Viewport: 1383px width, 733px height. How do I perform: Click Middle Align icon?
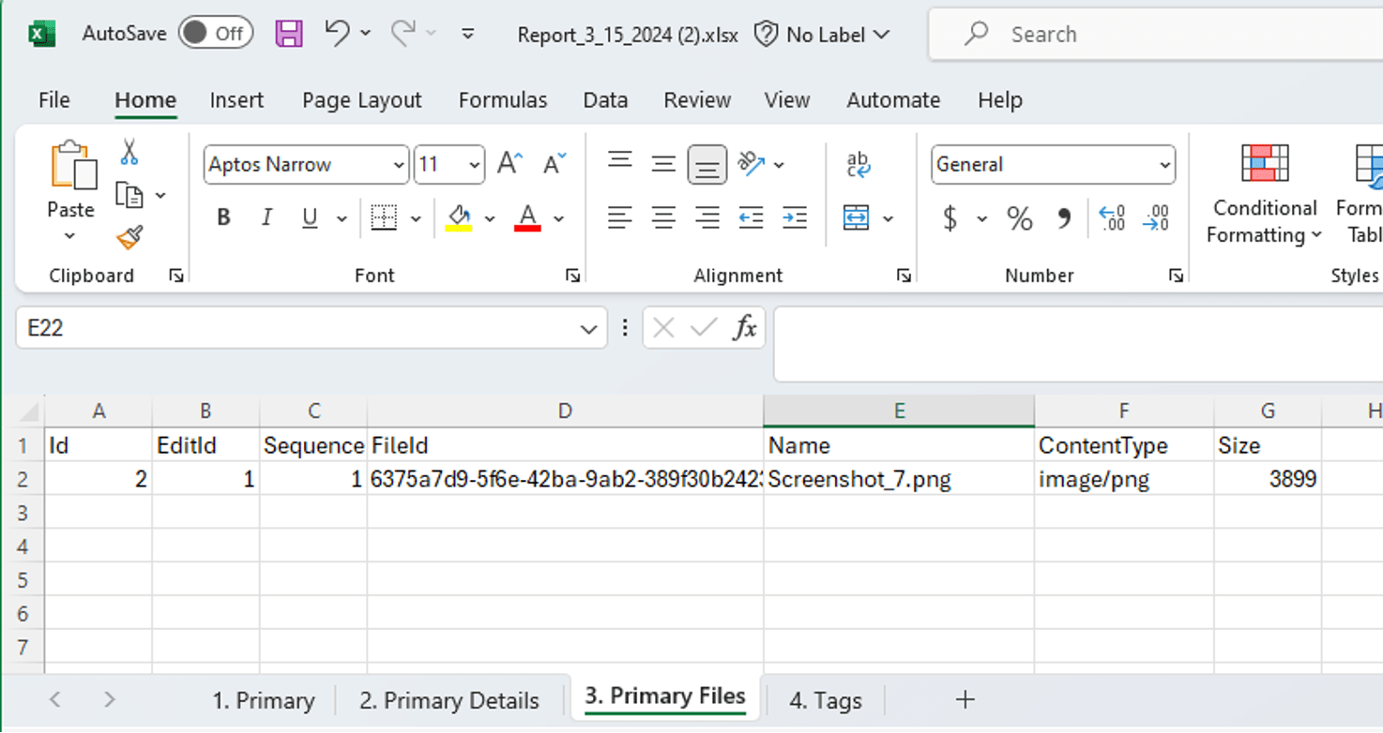coord(663,164)
